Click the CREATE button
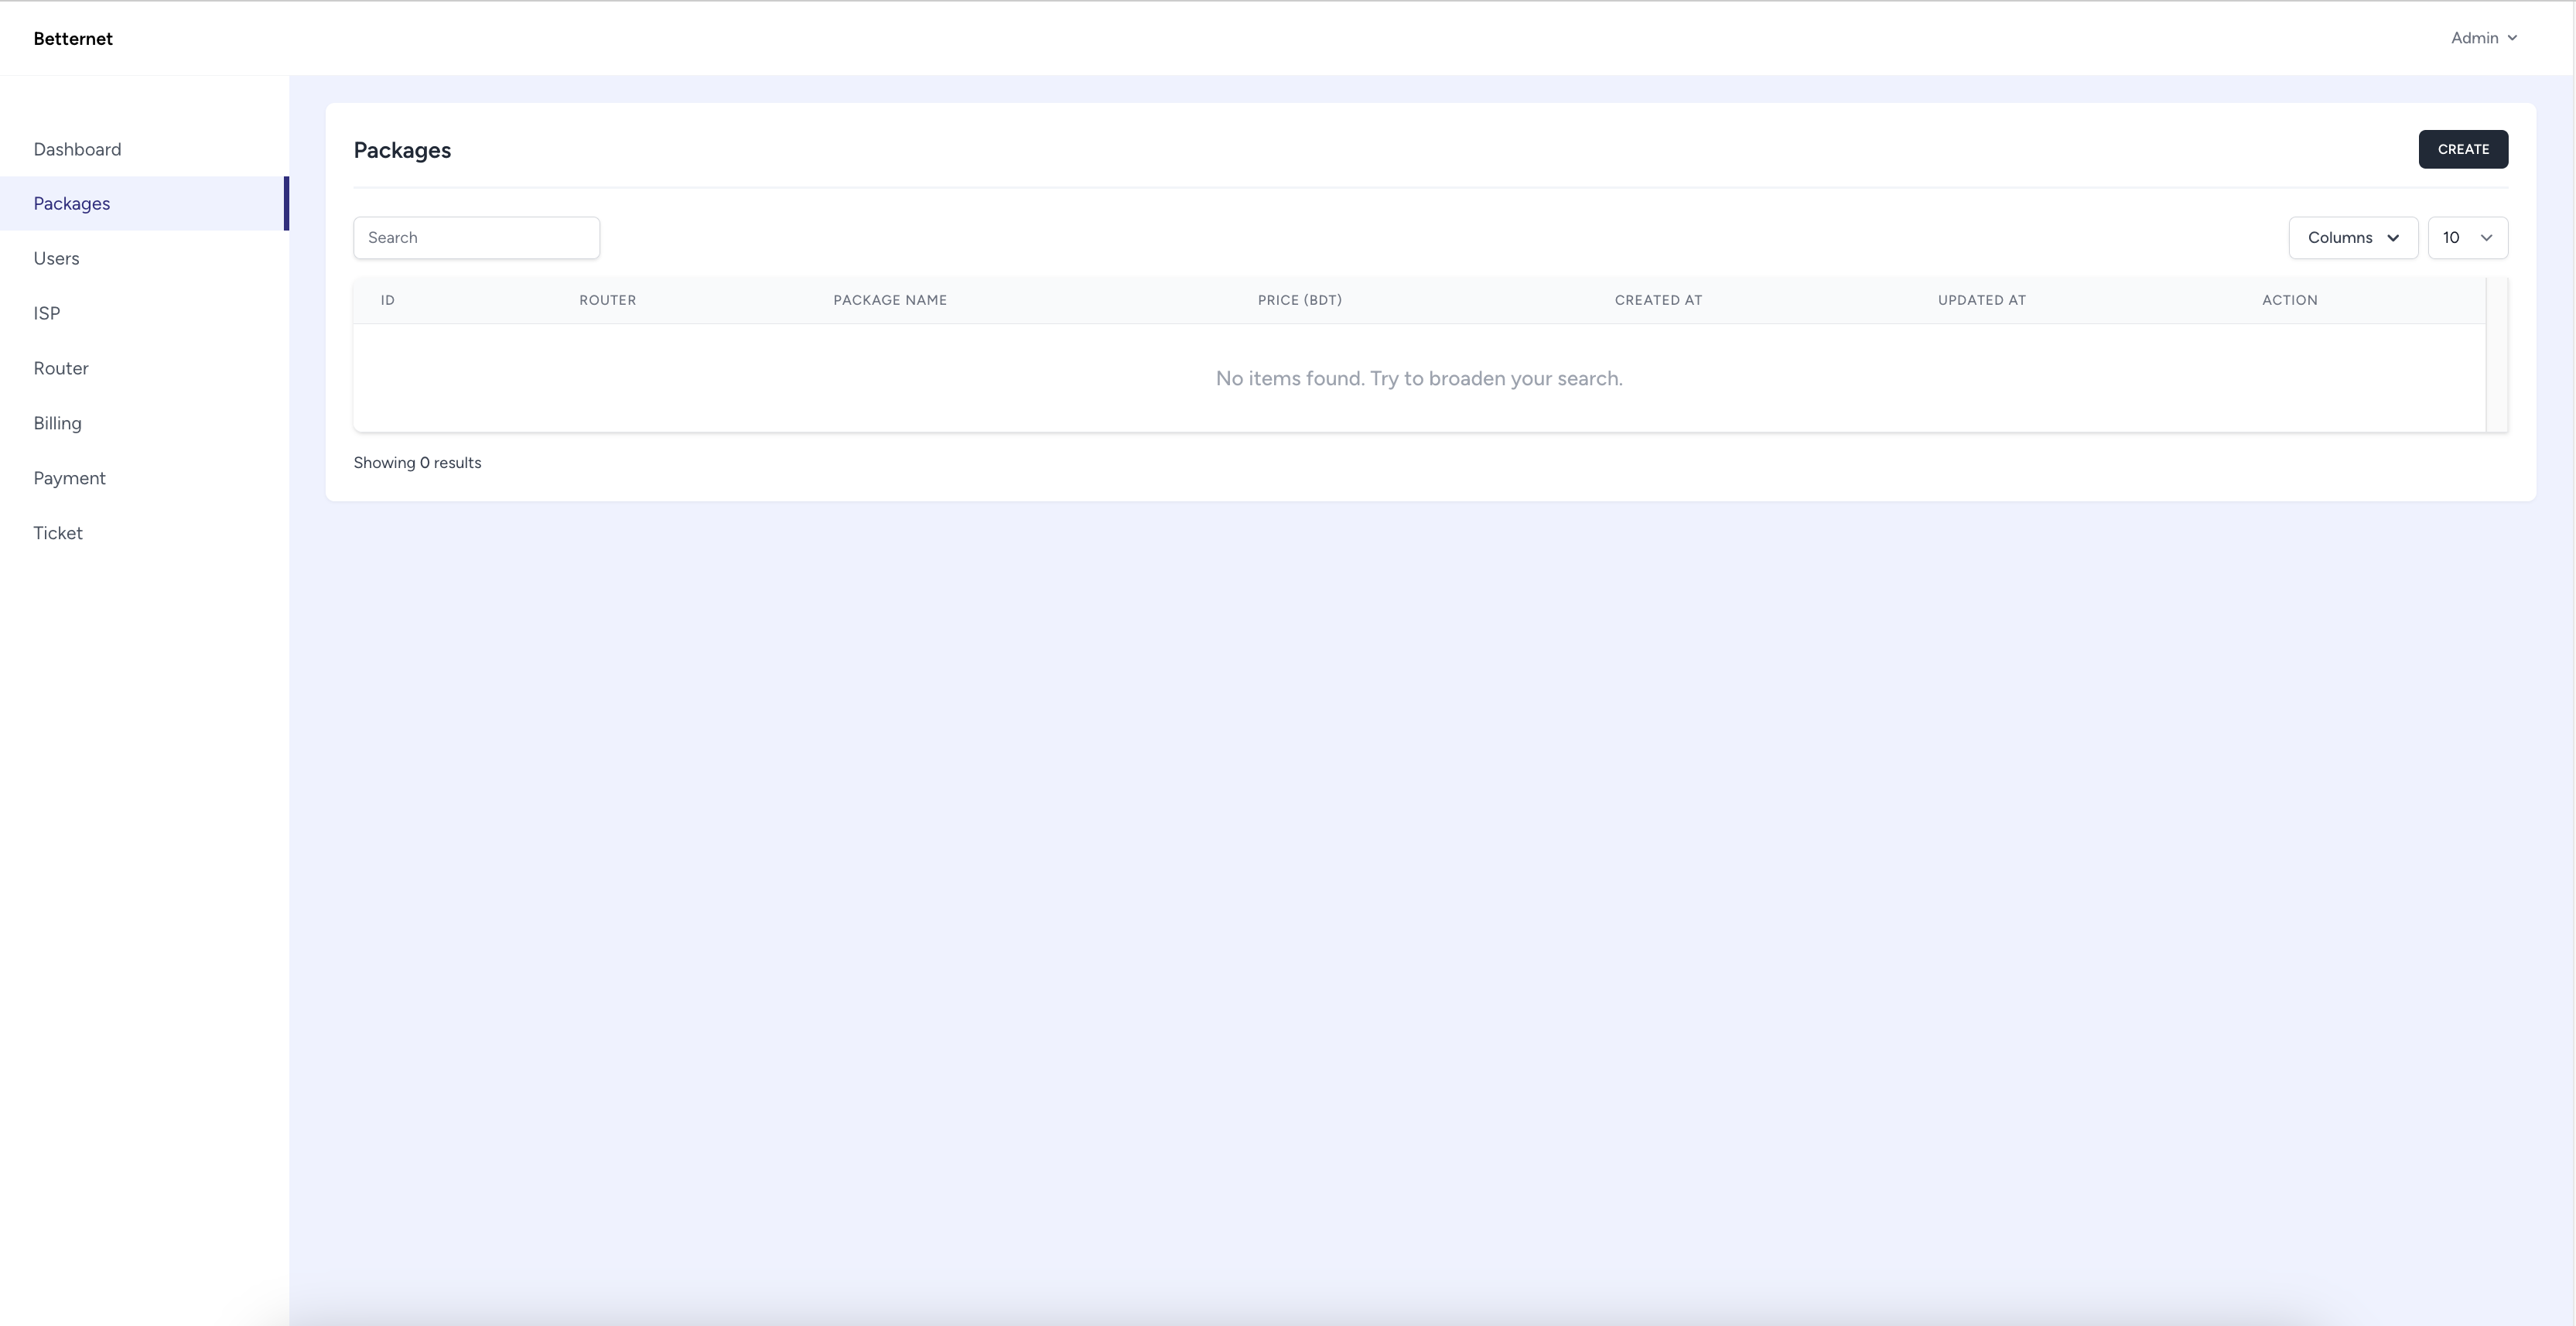The image size is (2576, 1326). (x=2462, y=149)
